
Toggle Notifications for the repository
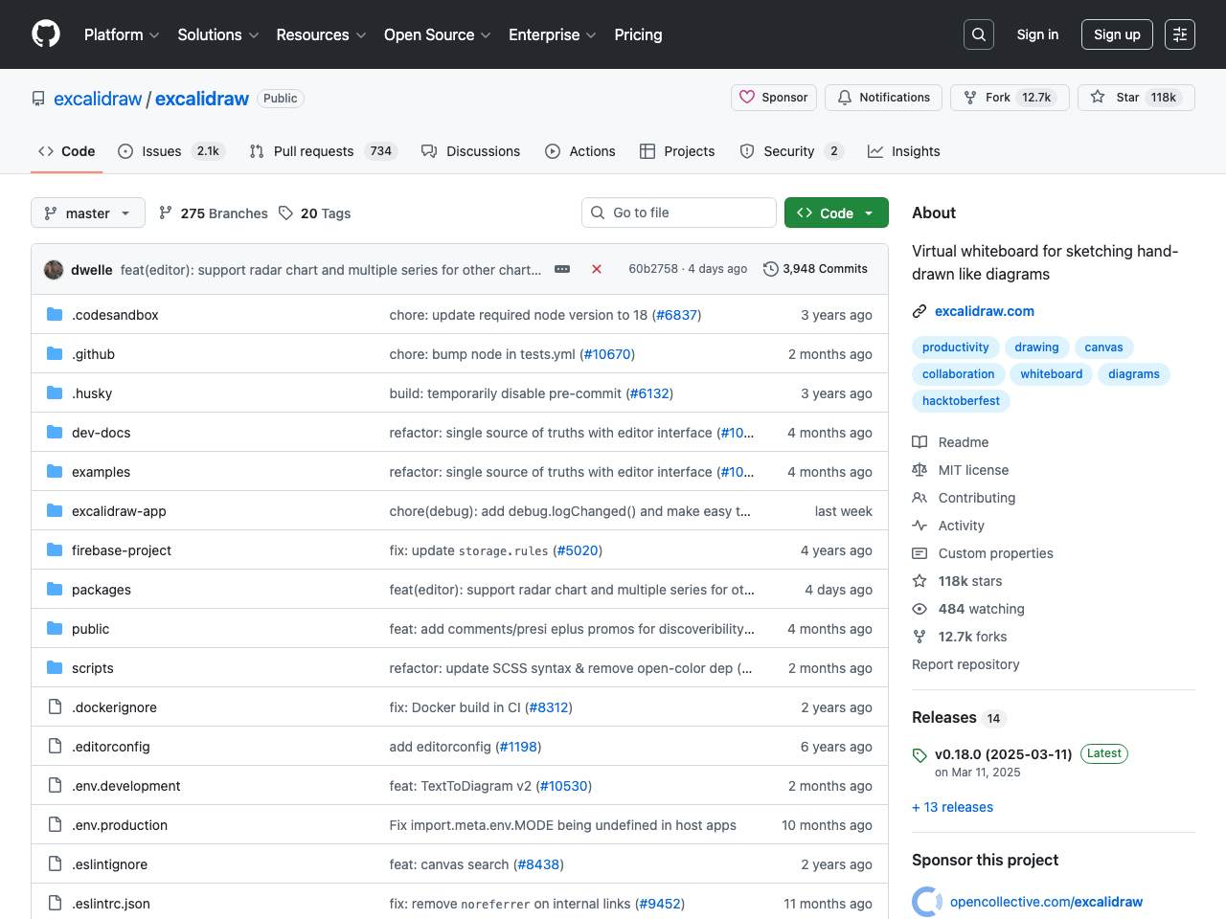(x=883, y=98)
